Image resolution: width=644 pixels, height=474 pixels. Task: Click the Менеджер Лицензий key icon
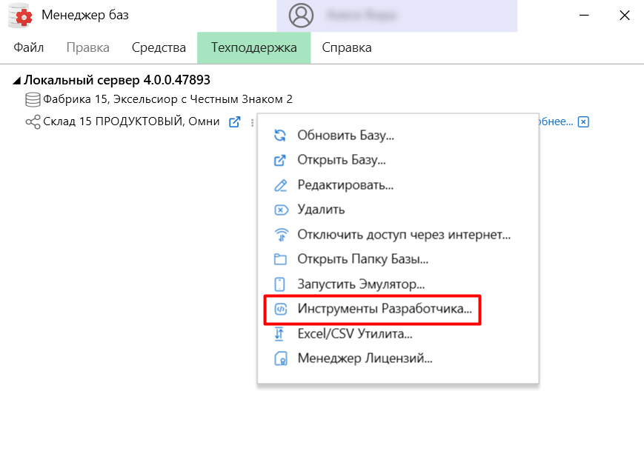280,358
